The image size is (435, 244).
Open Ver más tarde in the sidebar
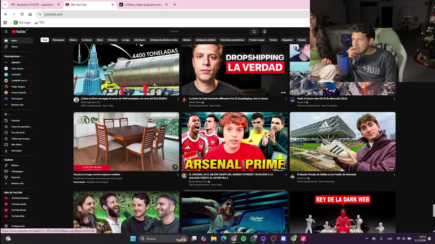(18, 133)
